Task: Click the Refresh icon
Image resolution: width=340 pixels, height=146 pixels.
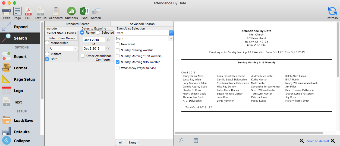Action: click(x=332, y=11)
